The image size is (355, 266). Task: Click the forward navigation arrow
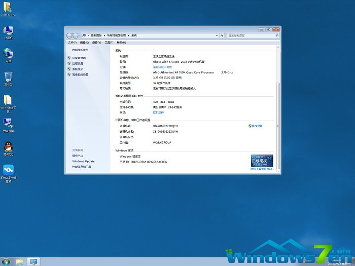pos(76,35)
